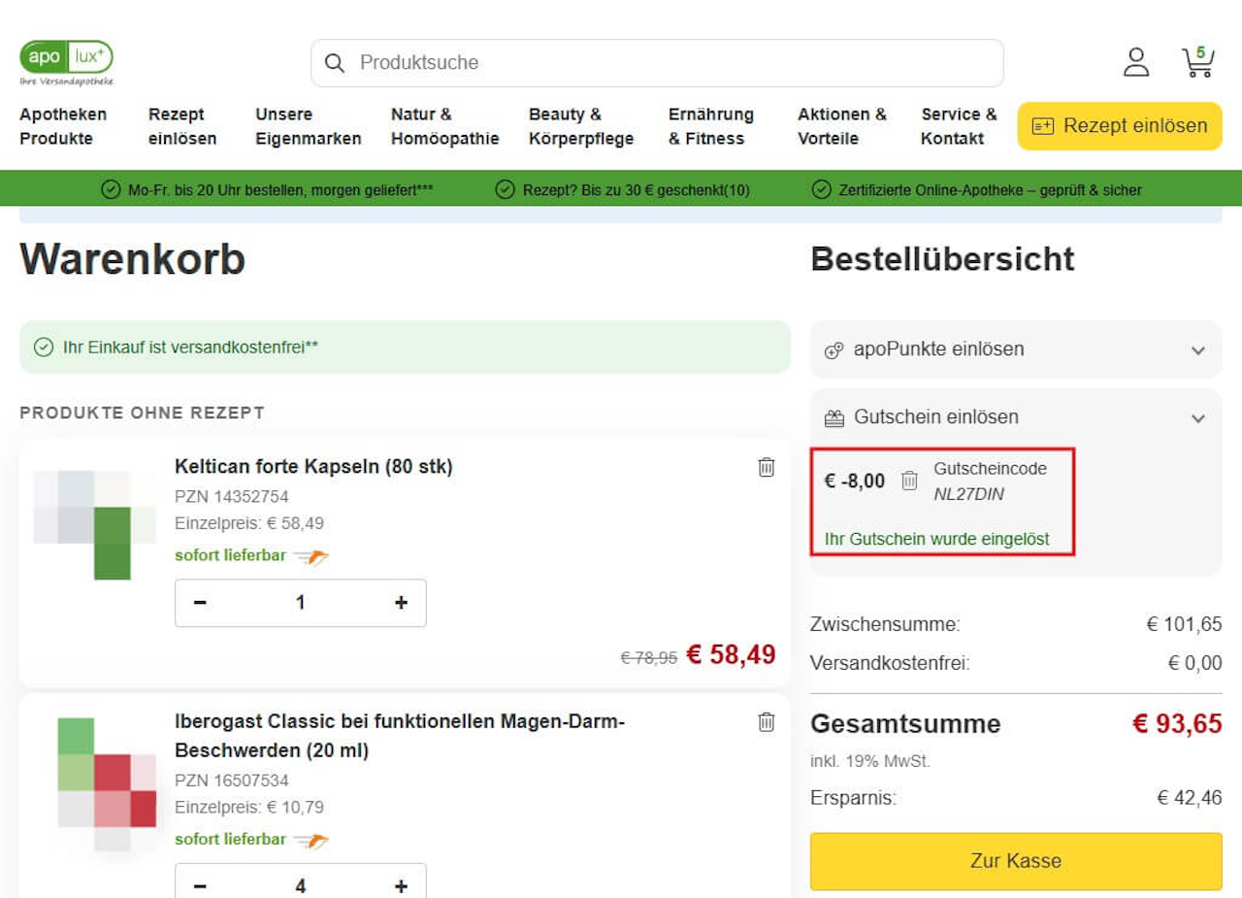Click Keltican product thumbnail
This screenshot has width=1242, height=898.
click(95, 525)
